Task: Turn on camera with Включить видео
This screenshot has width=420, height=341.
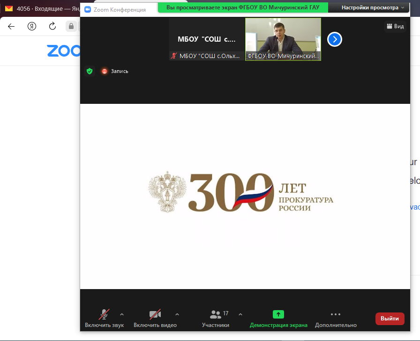Action: (155, 318)
